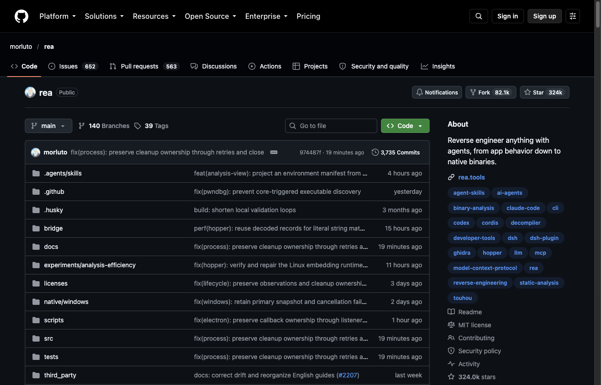601x385 pixels.
Task: Open the MIT license scale link
Action: (x=469, y=325)
